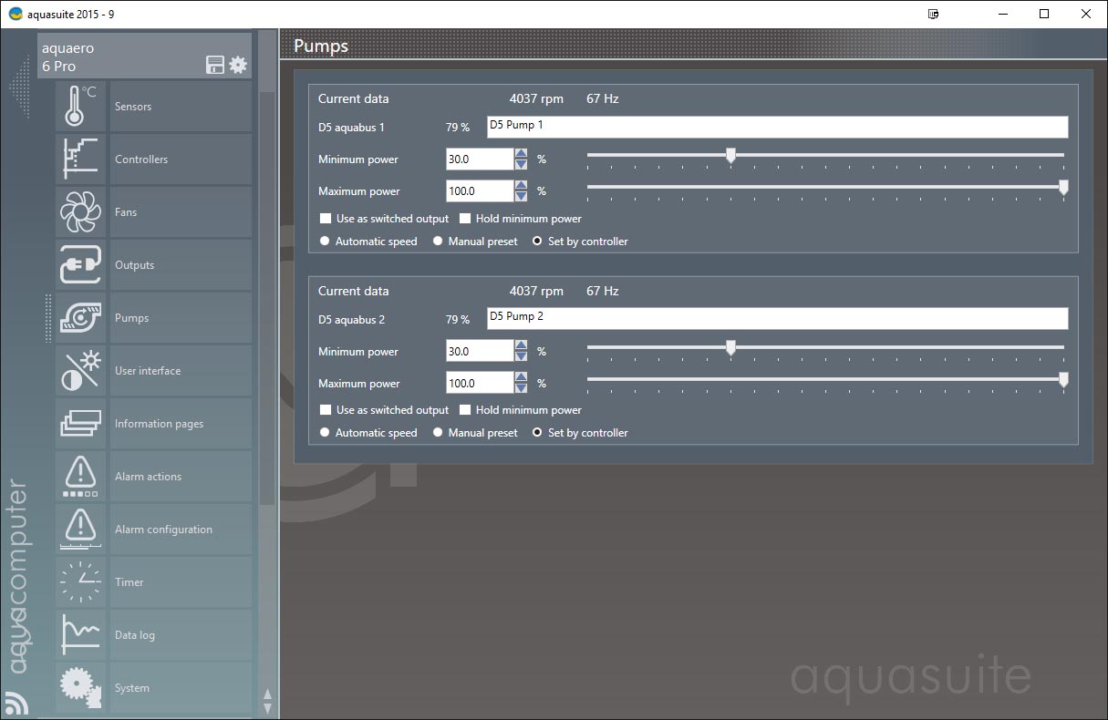Check 'Hold minimum power' for D5 aquabus 2
This screenshot has width=1108, height=720.
tap(465, 410)
